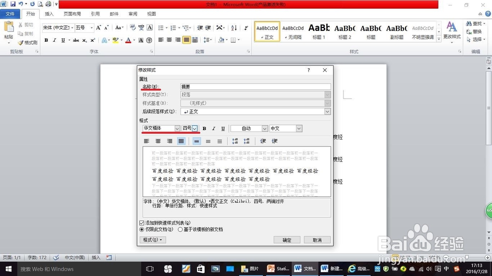Click the PowerPoint Stati... taskbar item

click(278, 269)
